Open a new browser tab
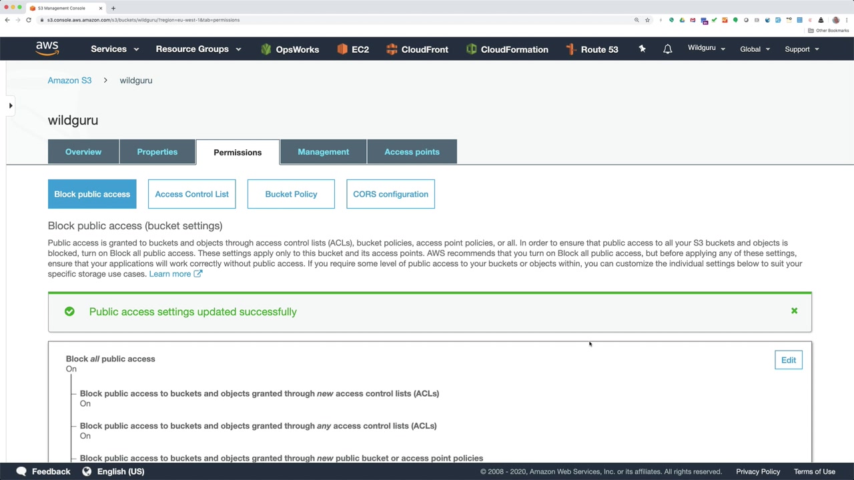The width and height of the screenshot is (854, 480). 113,8
